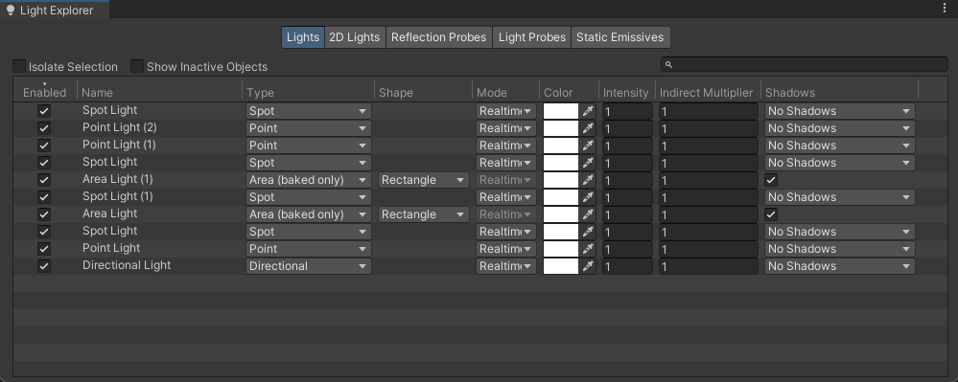958x382 pixels.
Task: Click eyedropper for Spot Light (1) color
Action: pyautogui.click(x=588, y=197)
